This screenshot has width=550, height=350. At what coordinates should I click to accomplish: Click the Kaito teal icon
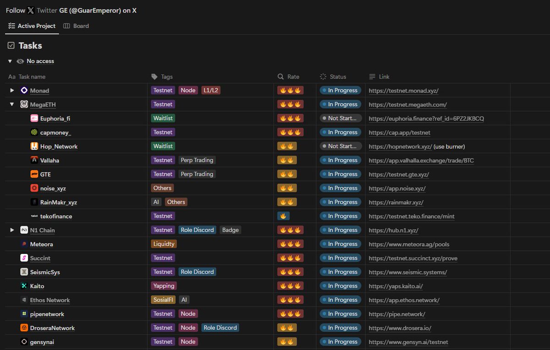click(24, 286)
